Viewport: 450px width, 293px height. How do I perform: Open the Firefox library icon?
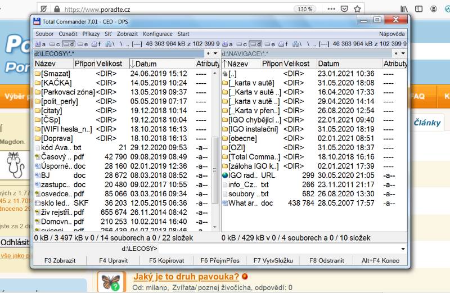click(x=404, y=9)
